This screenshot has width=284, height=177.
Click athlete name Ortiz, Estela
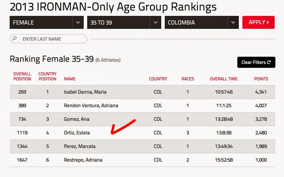pos(77,133)
